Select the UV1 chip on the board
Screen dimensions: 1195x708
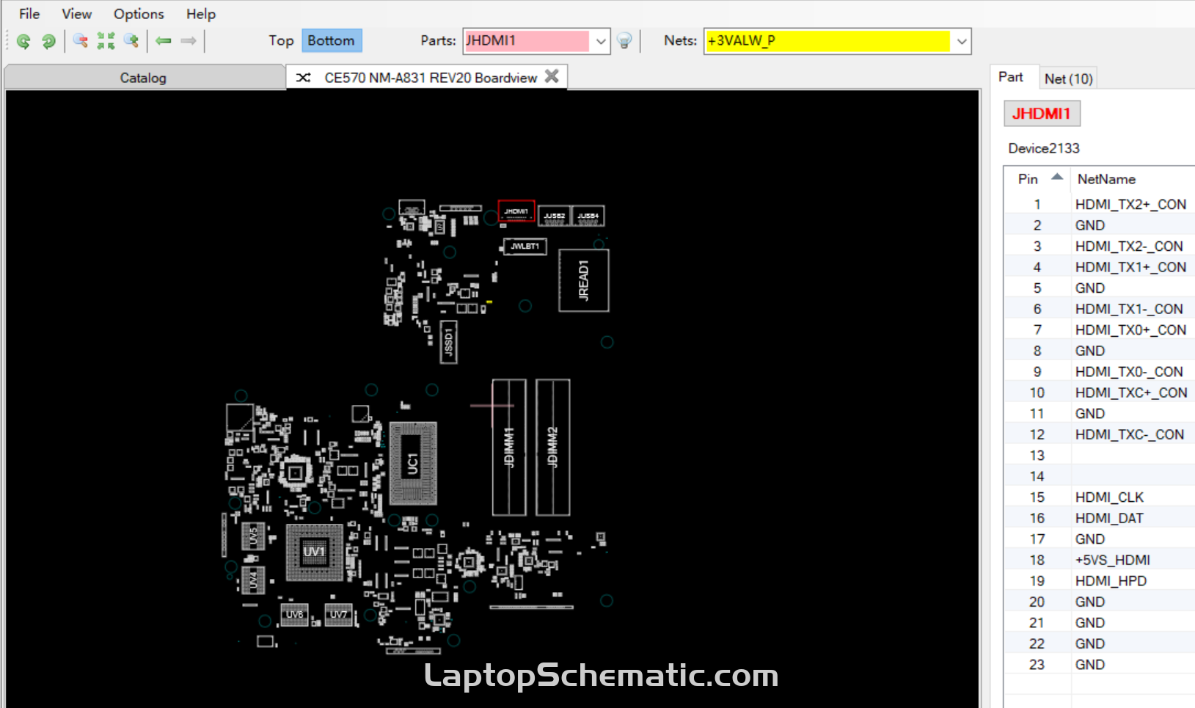(314, 552)
